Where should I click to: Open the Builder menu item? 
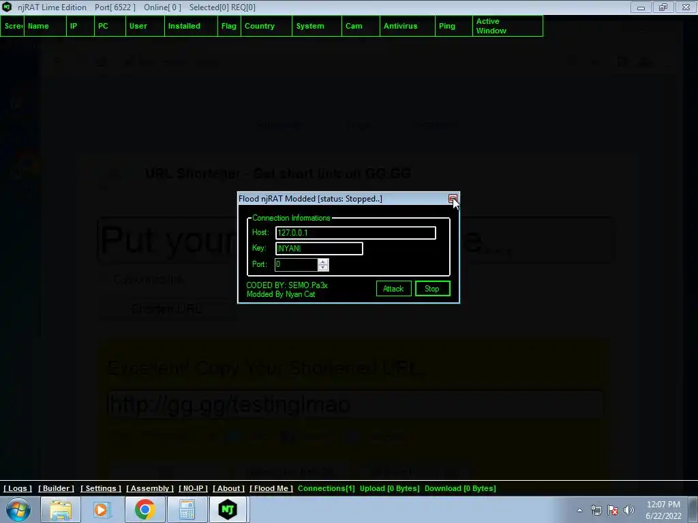[x=56, y=488]
